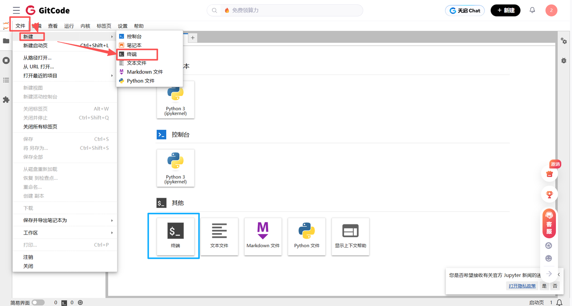572x306 pixels.
Task: Open the file browser sidebar panel
Action: point(6,41)
